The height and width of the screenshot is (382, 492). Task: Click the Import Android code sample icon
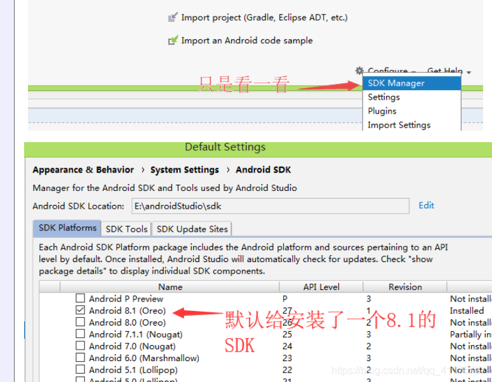[x=173, y=40]
